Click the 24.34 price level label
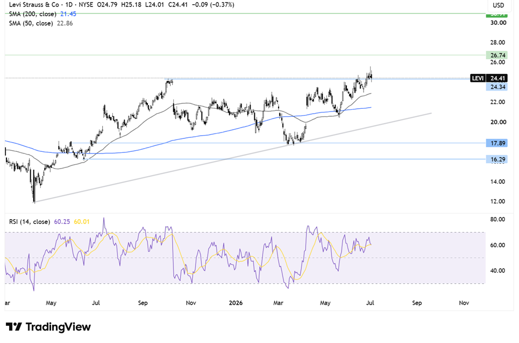This screenshot has width=519, height=343. [x=497, y=87]
